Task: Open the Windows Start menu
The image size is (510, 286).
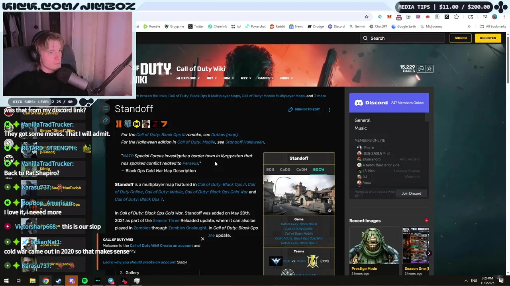Action: [6, 281]
